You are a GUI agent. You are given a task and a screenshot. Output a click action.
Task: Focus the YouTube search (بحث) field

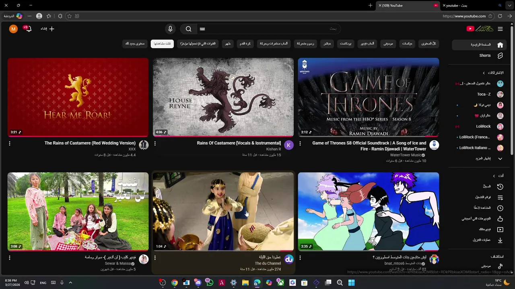[x=268, y=29]
